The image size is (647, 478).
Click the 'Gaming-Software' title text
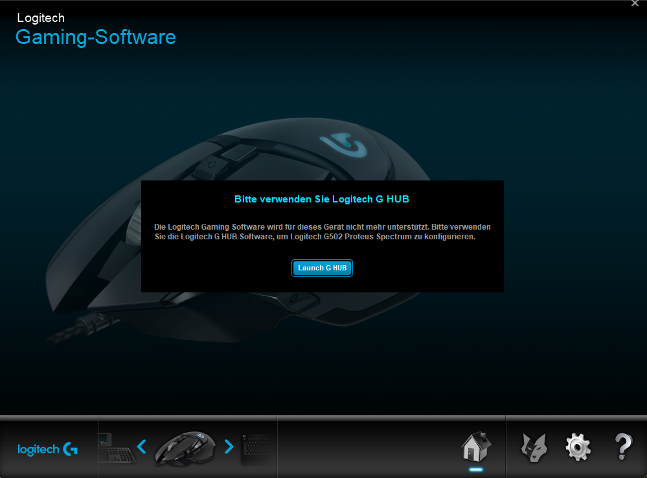point(96,37)
